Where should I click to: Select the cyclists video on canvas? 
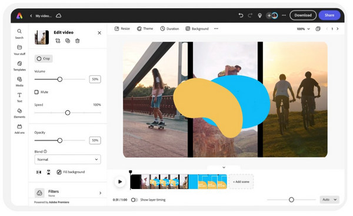tap(295, 99)
